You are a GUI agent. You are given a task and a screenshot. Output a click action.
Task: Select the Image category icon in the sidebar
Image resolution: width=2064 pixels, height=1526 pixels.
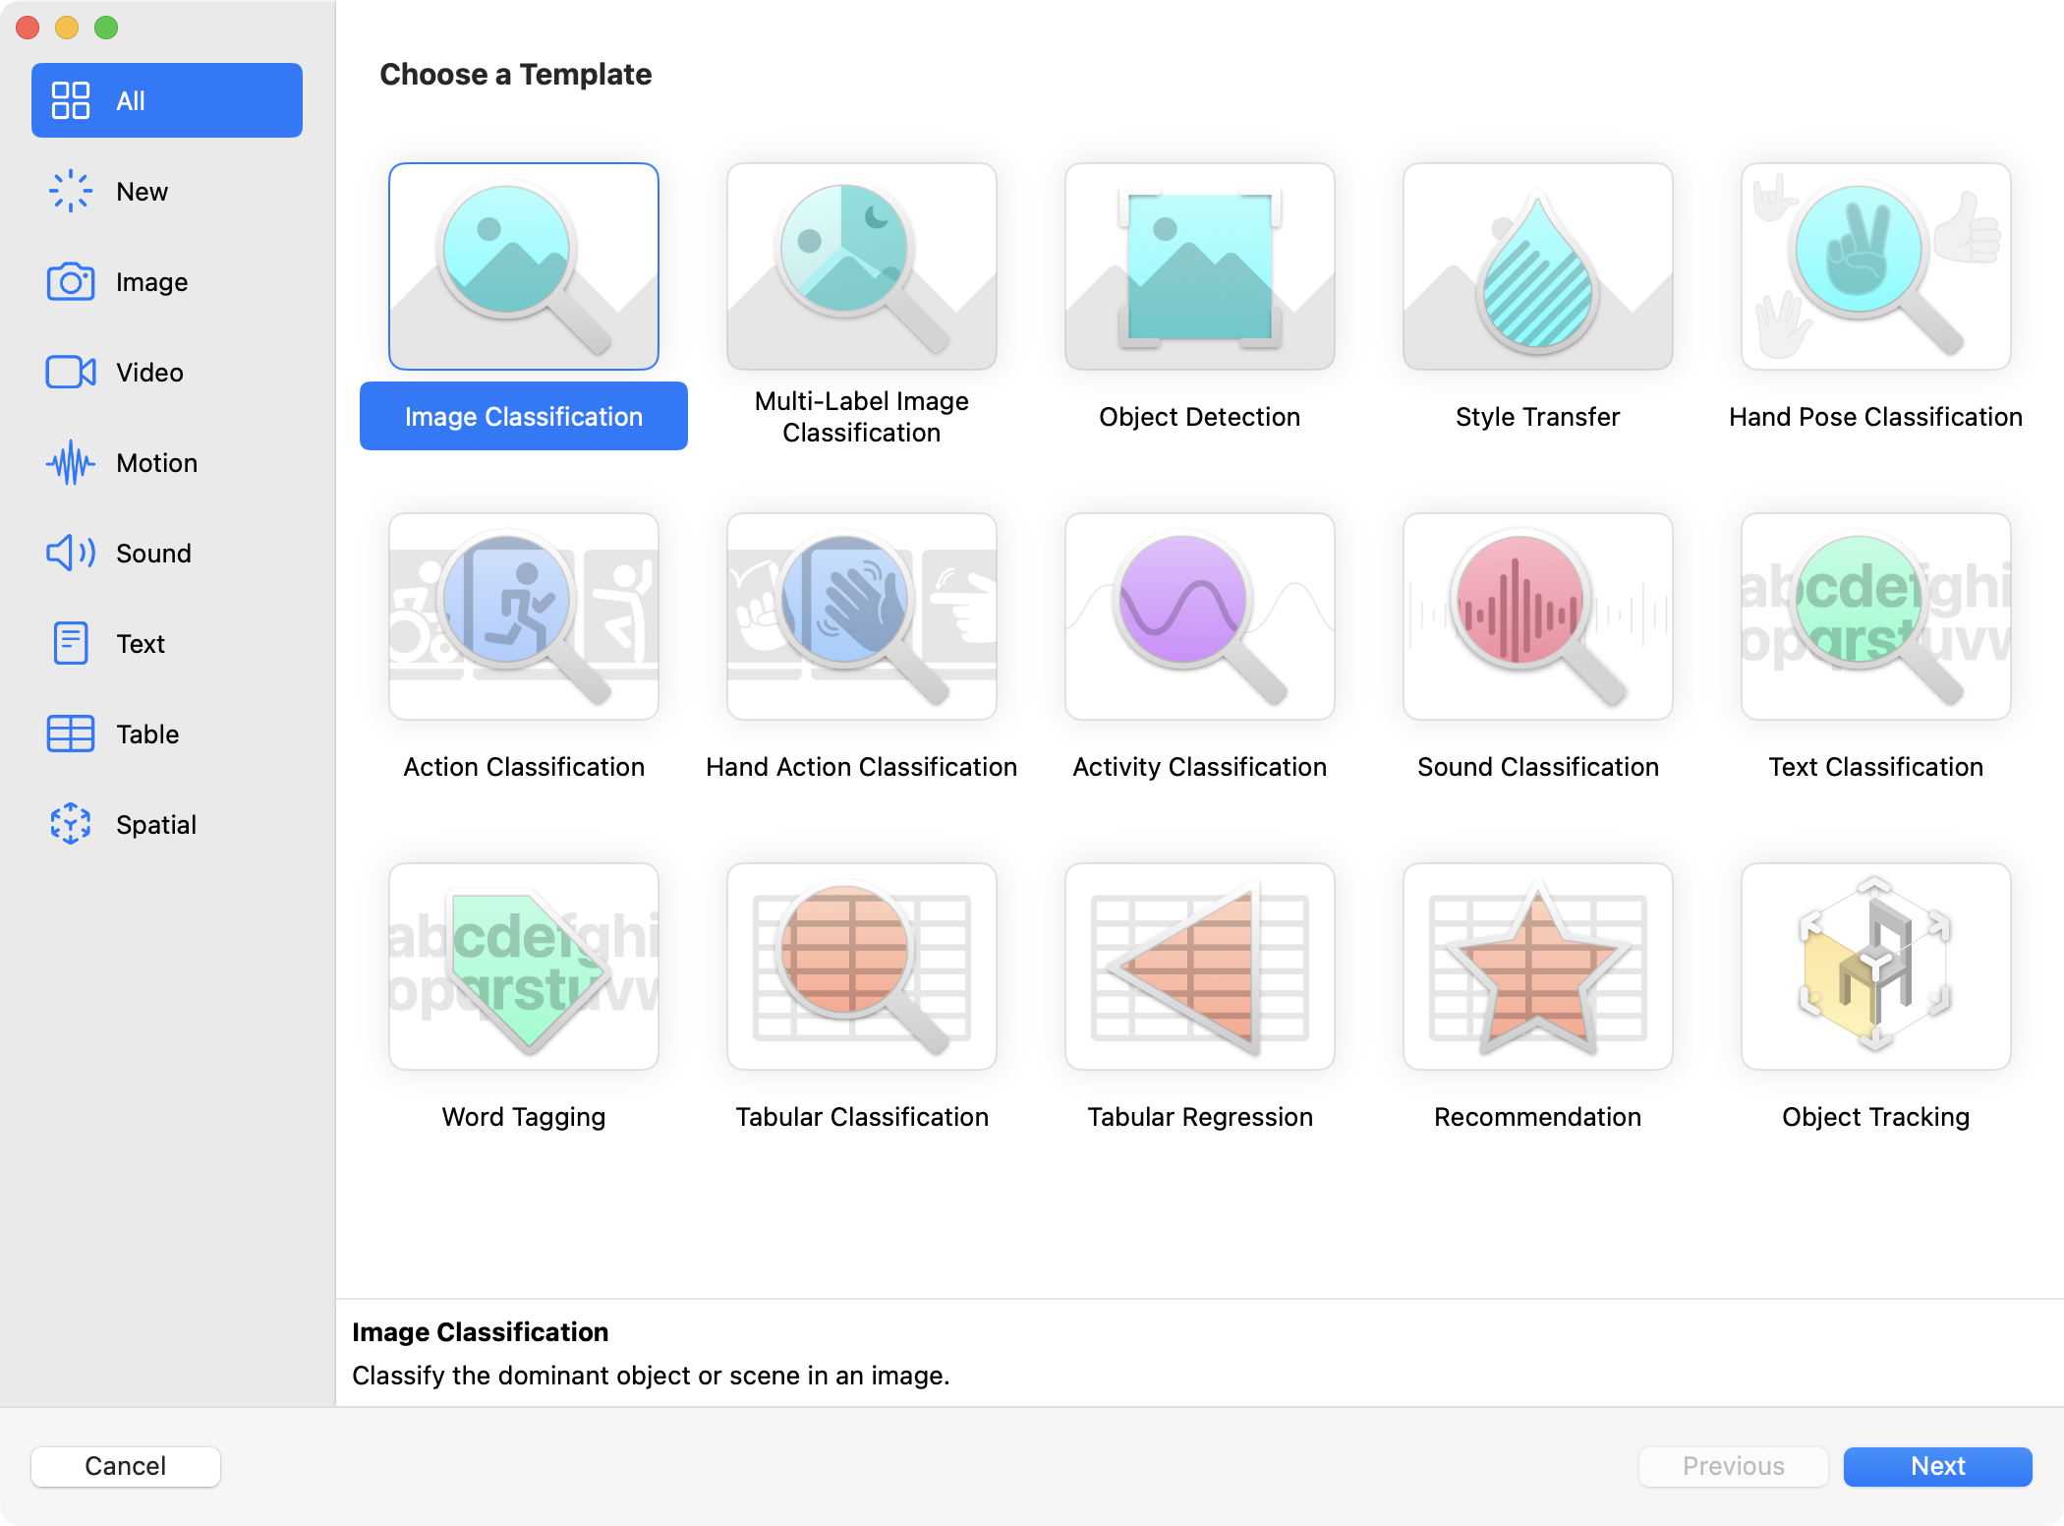point(70,281)
